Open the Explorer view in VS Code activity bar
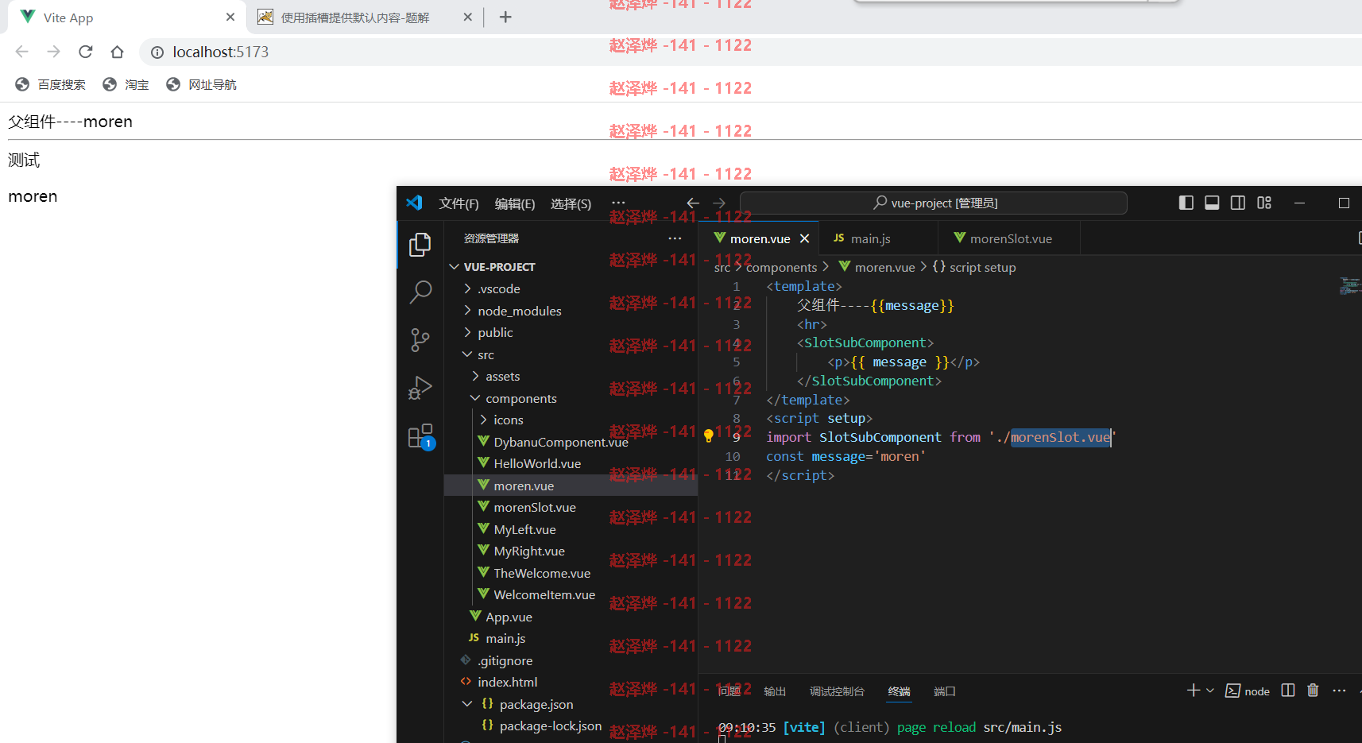 420,245
